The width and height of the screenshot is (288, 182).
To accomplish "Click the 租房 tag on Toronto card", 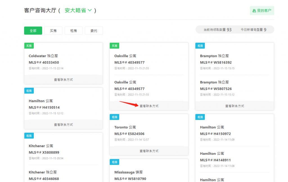I will (x=115, y=117).
